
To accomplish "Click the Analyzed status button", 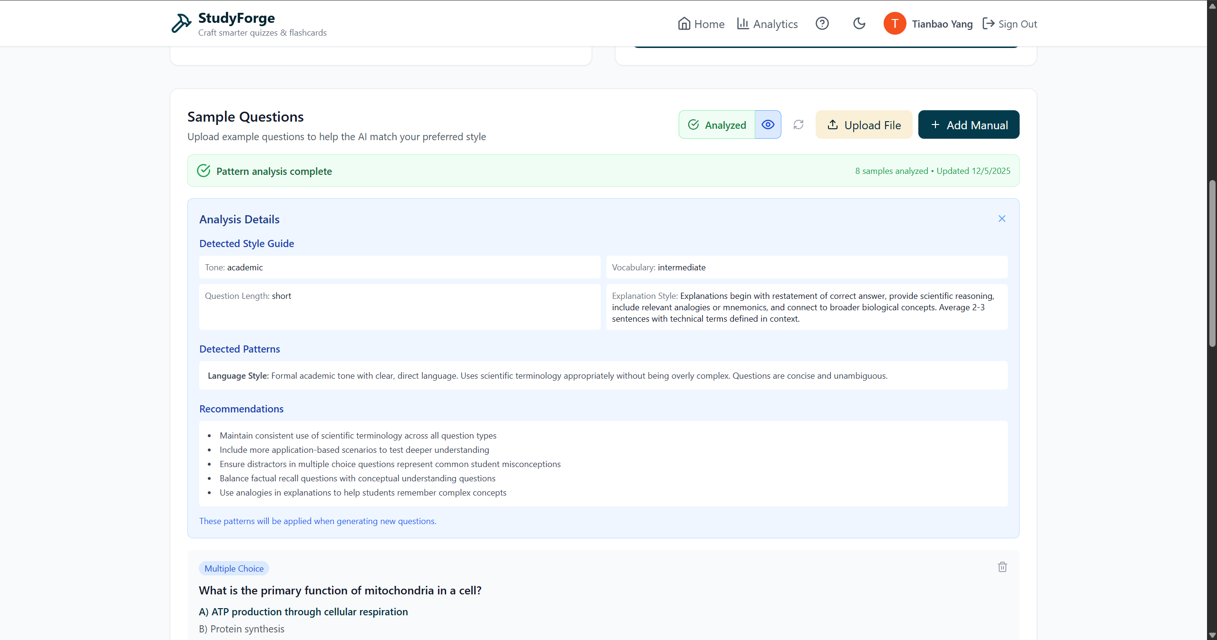I will (717, 124).
